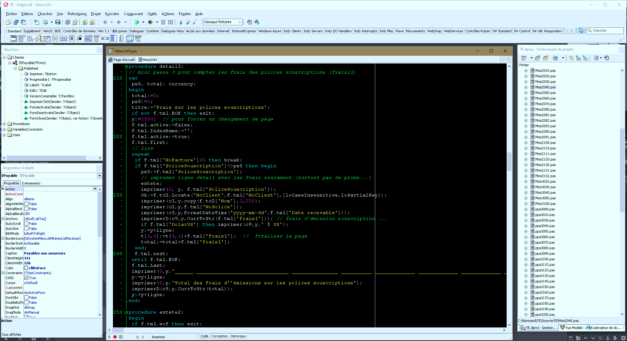Click Remove File from project icon
This screenshot has height=341, width=627.
tap(546, 58)
